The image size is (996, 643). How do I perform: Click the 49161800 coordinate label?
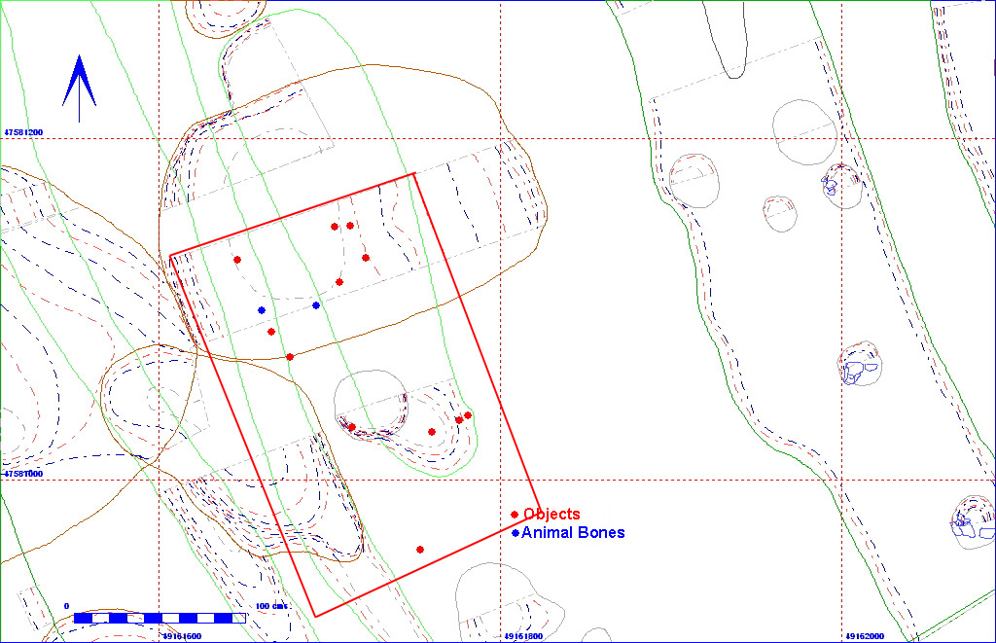(x=523, y=636)
